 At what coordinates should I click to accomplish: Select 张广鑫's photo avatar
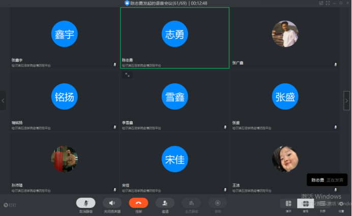(x=285, y=34)
